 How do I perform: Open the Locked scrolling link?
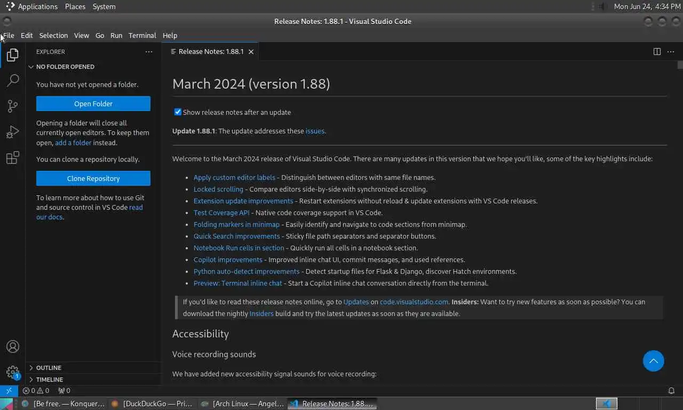[x=218, y=189]
